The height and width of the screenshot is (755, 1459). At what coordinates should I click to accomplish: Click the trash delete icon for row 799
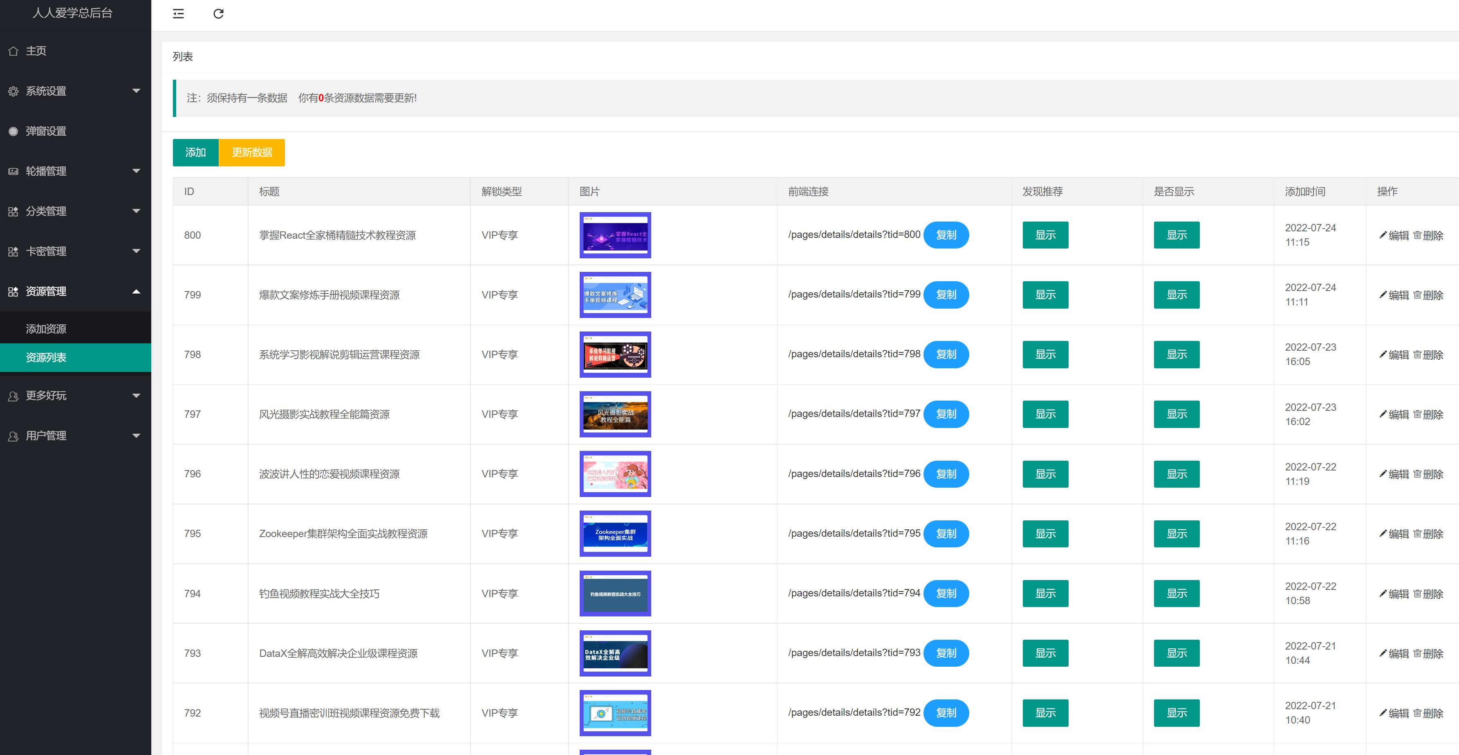[1417, 295]
